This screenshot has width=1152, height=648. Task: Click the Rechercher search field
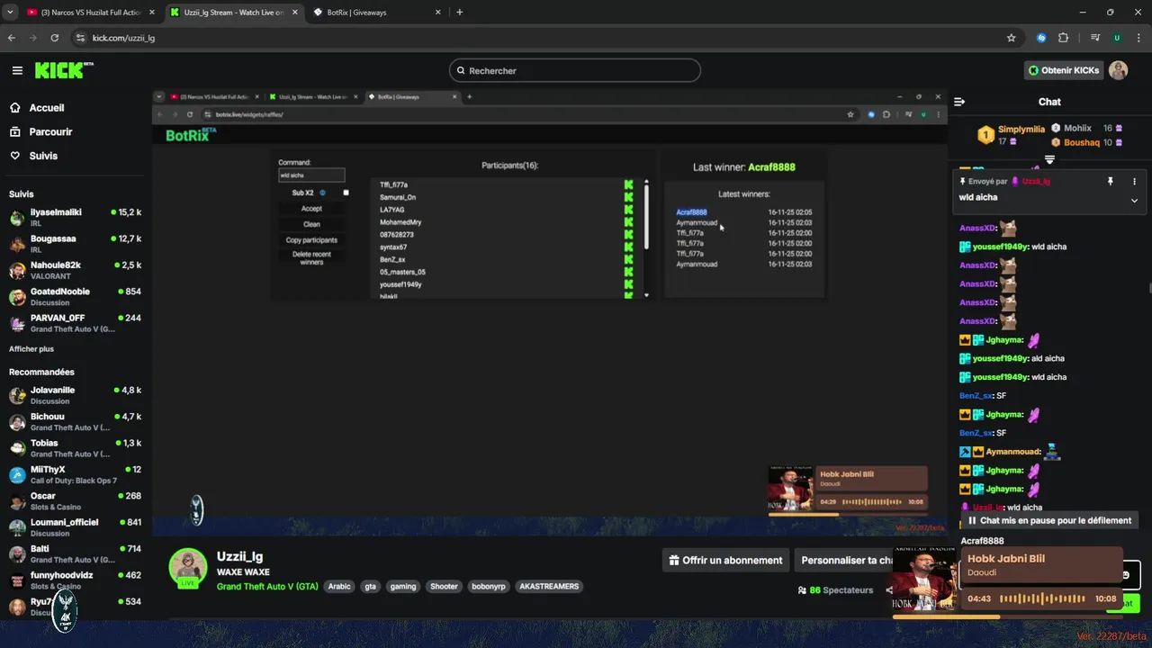coord(575,70)
